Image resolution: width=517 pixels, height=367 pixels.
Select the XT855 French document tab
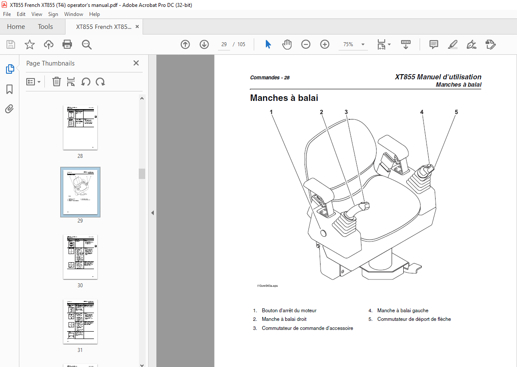click(x=104, y=27)
